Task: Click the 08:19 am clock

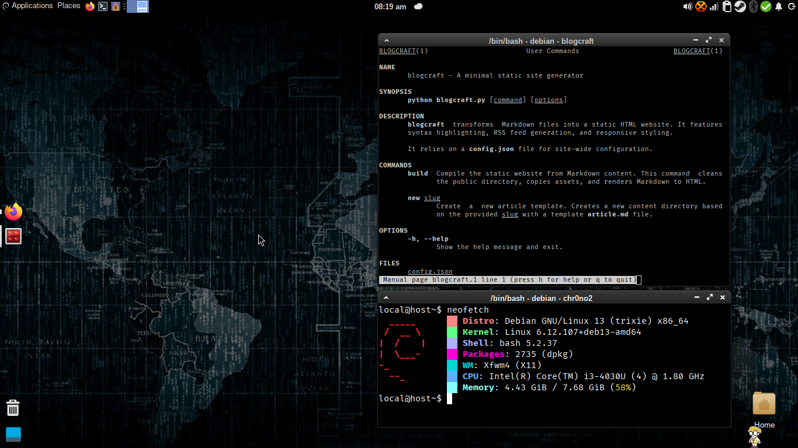Action: tap(390, 6)
